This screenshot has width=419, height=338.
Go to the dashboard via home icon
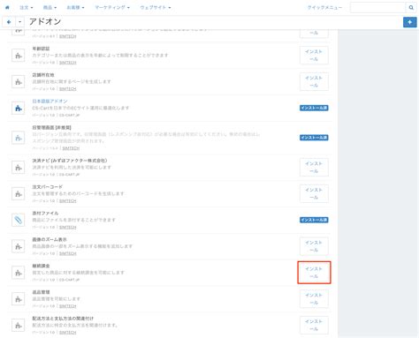tap(7, 7)
